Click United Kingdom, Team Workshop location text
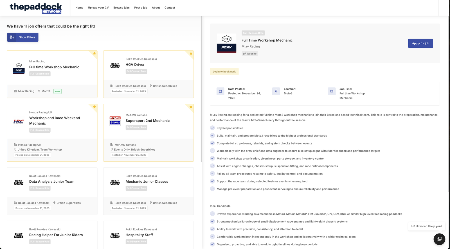The height and width of the screenshot is (249, 450). coord(40,150)
